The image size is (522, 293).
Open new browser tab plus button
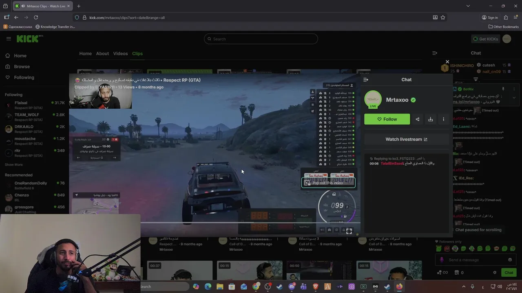click(x=79, y=6)
